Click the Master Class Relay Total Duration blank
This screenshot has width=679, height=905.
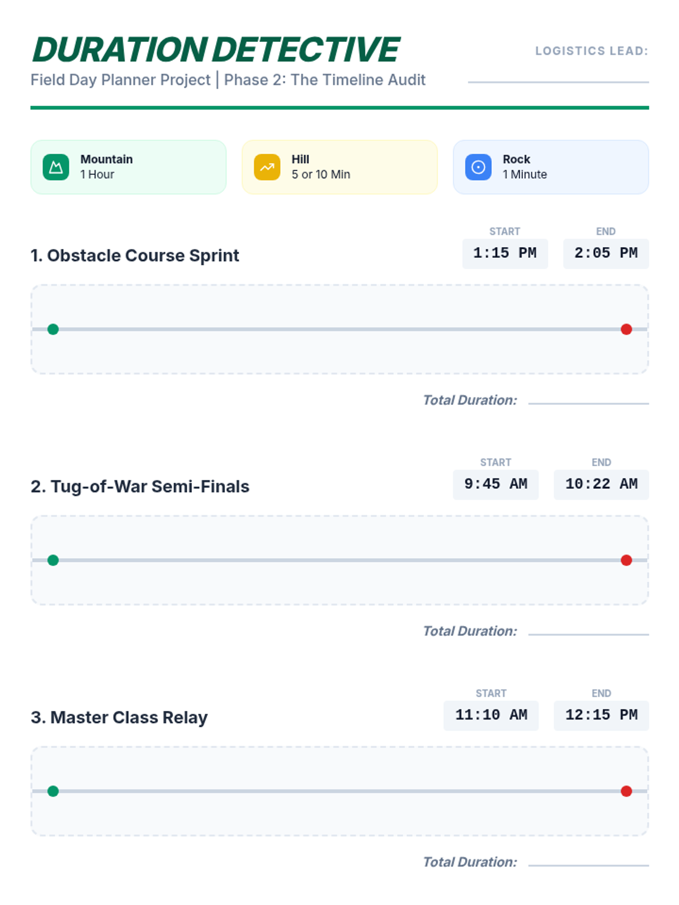point(588,864)
